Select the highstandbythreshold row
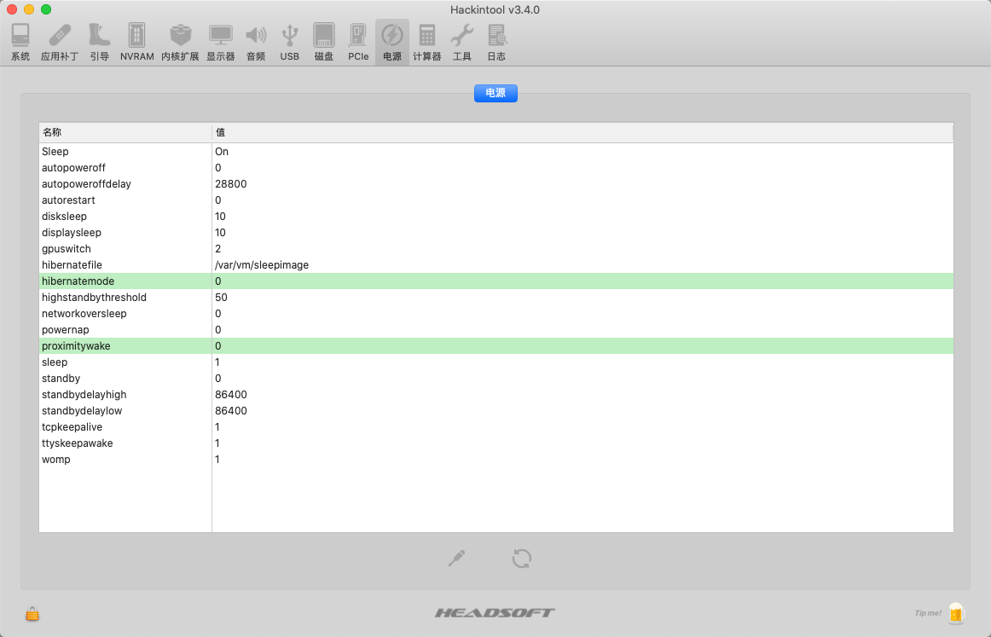This screenshot has width=991, height=637. point(496,298)
